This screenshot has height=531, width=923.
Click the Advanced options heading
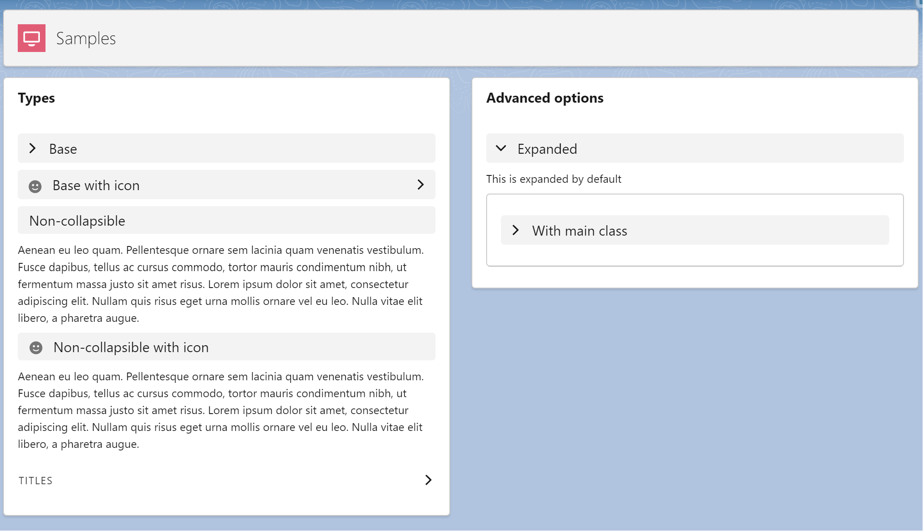pyautogui.click(x=545, y=98)
